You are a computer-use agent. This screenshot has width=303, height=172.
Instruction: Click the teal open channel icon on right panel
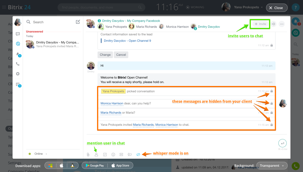point(296,33)
